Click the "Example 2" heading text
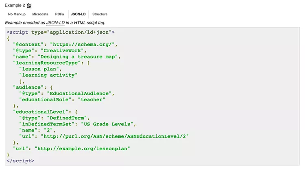Viewport: 305px width, 170px height. [x=15, y=5]
